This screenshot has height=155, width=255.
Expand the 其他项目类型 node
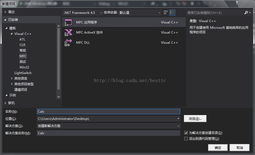tap(12, 84)
